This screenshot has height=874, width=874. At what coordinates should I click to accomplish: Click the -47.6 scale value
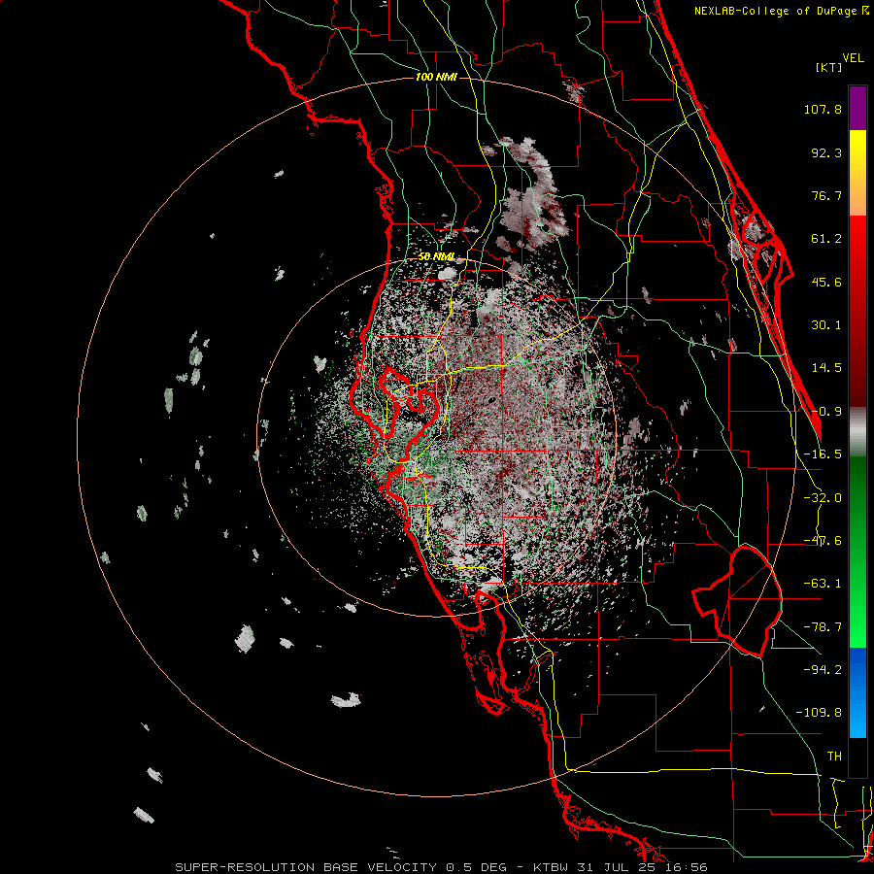823,541
